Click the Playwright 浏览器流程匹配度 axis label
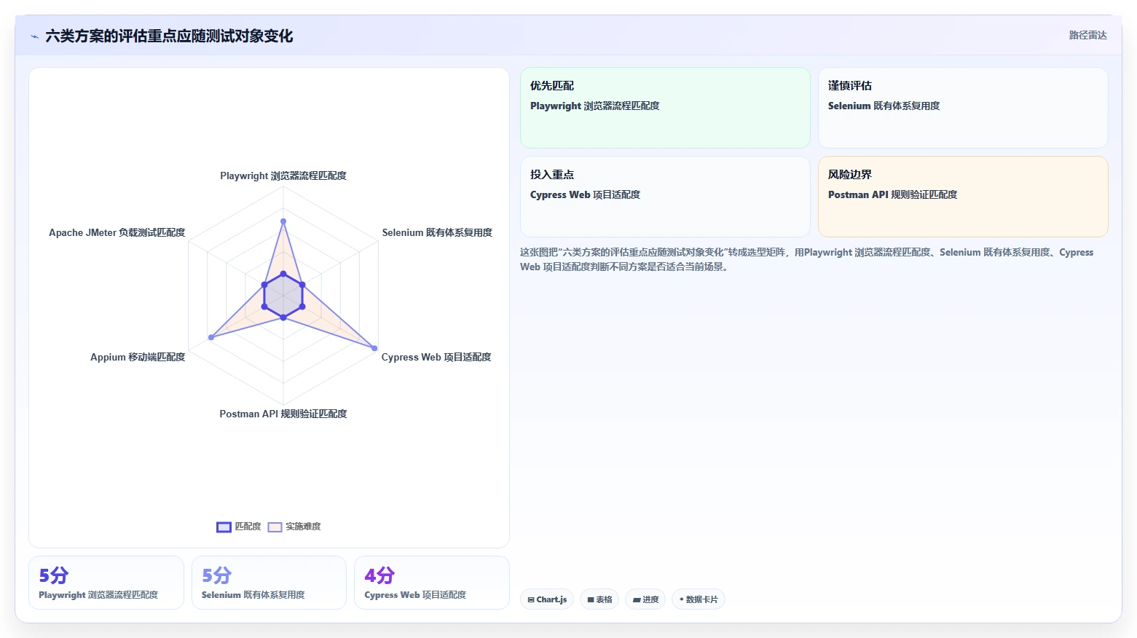 (283, 176)
